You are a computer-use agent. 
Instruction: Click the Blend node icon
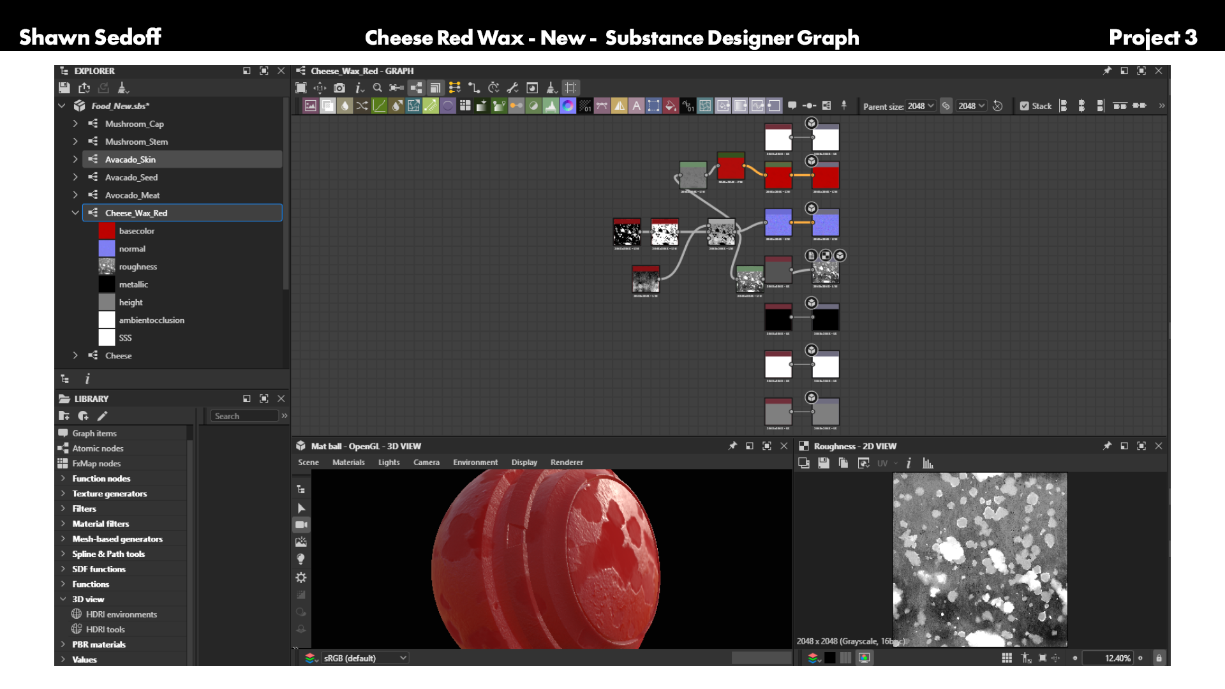point(327,106)
